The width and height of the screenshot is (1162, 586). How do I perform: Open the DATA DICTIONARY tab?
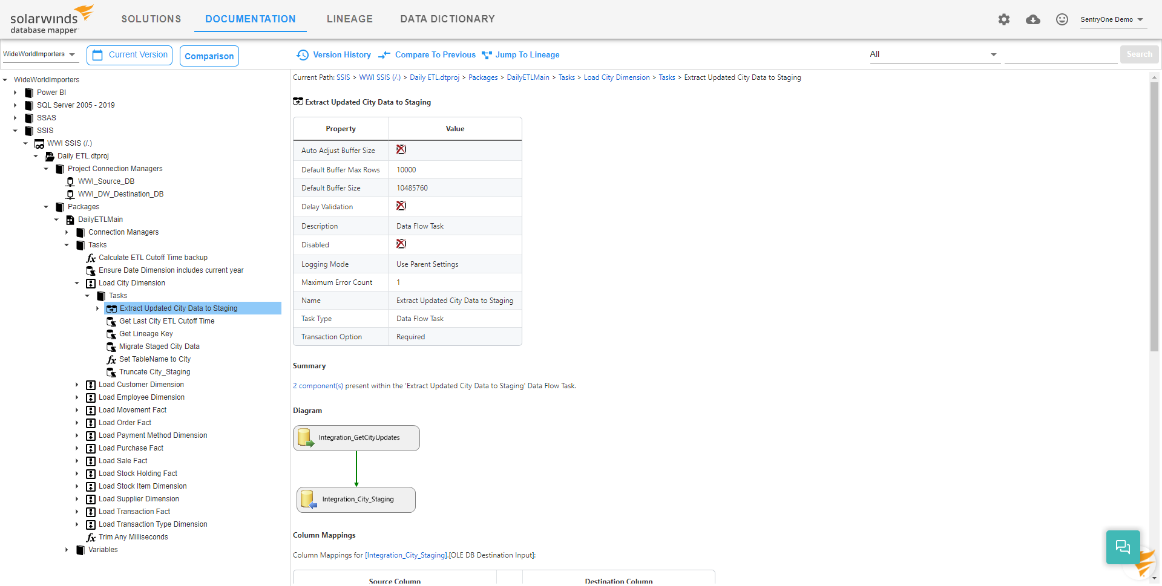[447, 19]
